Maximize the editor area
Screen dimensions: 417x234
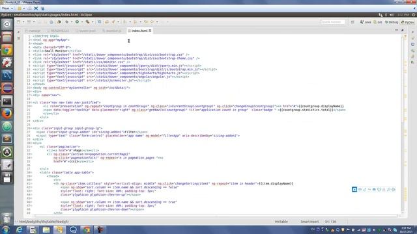[403, 31]
